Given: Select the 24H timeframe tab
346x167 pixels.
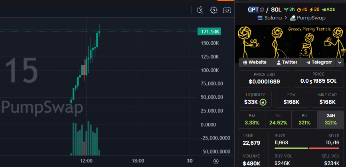Looking at the screenshot, I should pos(330,120).
